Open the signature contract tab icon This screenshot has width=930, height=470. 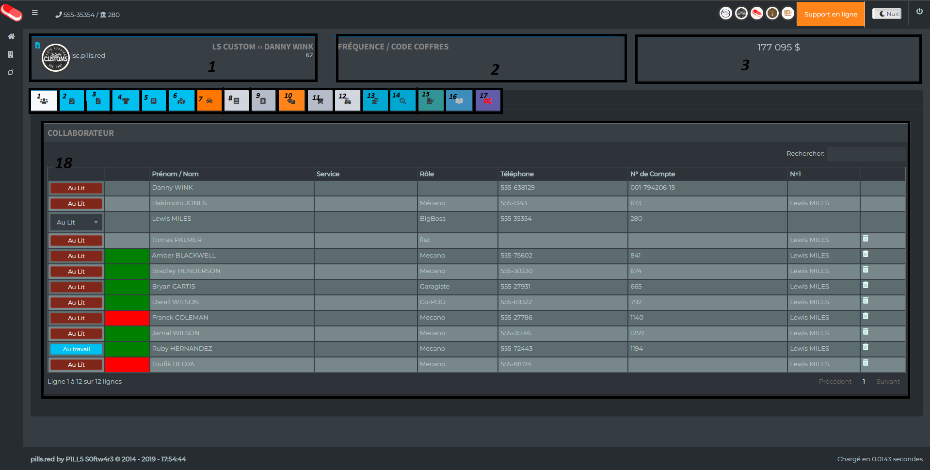431,101
